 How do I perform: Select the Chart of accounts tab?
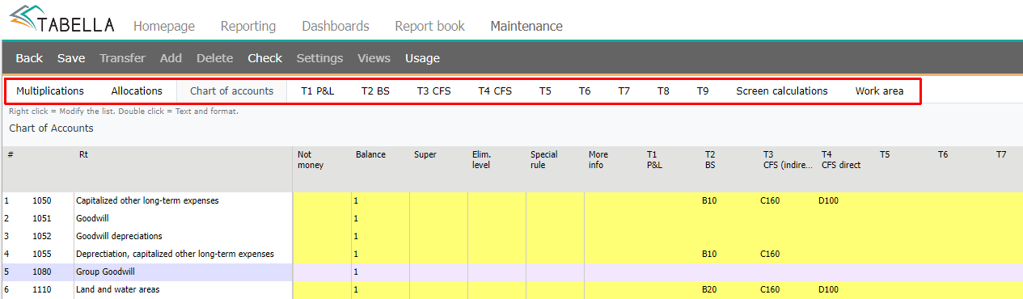point(232,91)
